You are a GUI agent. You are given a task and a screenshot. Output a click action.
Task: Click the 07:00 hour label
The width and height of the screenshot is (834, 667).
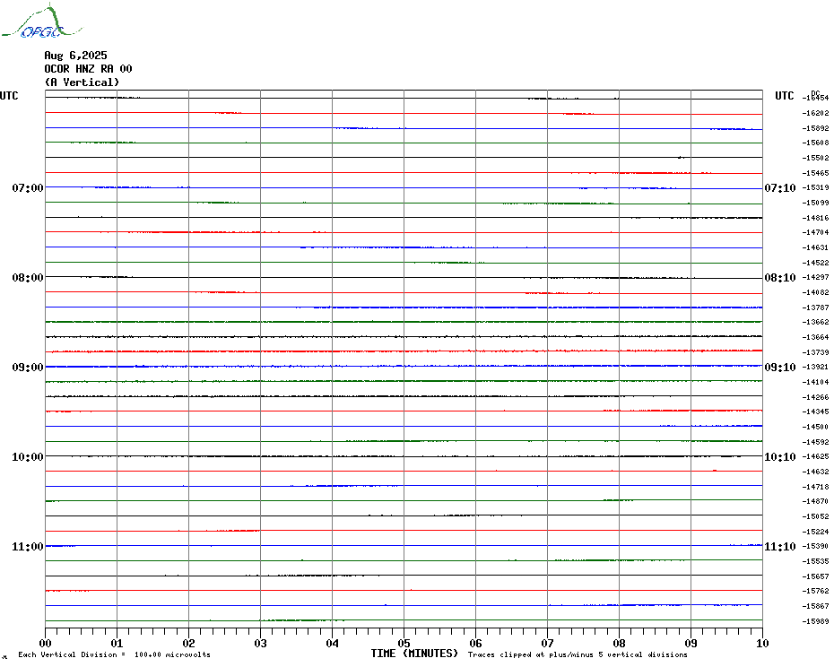(x=28, y=187)
